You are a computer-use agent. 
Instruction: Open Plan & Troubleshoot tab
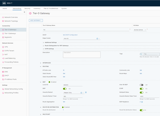[x=51, y=8]
